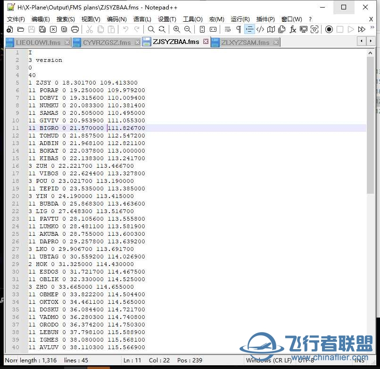Screen dimensions: 380x369
Task: Toggle synchronized vertical scrolling
Action: pos(202,29)
